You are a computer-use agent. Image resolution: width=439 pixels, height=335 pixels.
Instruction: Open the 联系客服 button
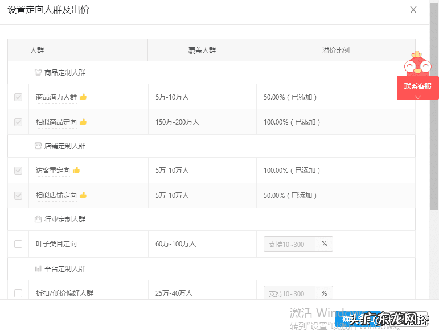pos(418,86)
